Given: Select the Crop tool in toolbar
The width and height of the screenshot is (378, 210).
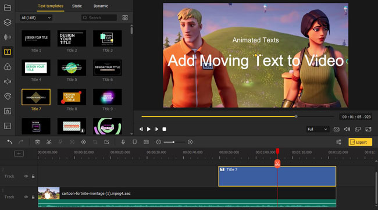Looking at the screenshot, I should (95, 142).
